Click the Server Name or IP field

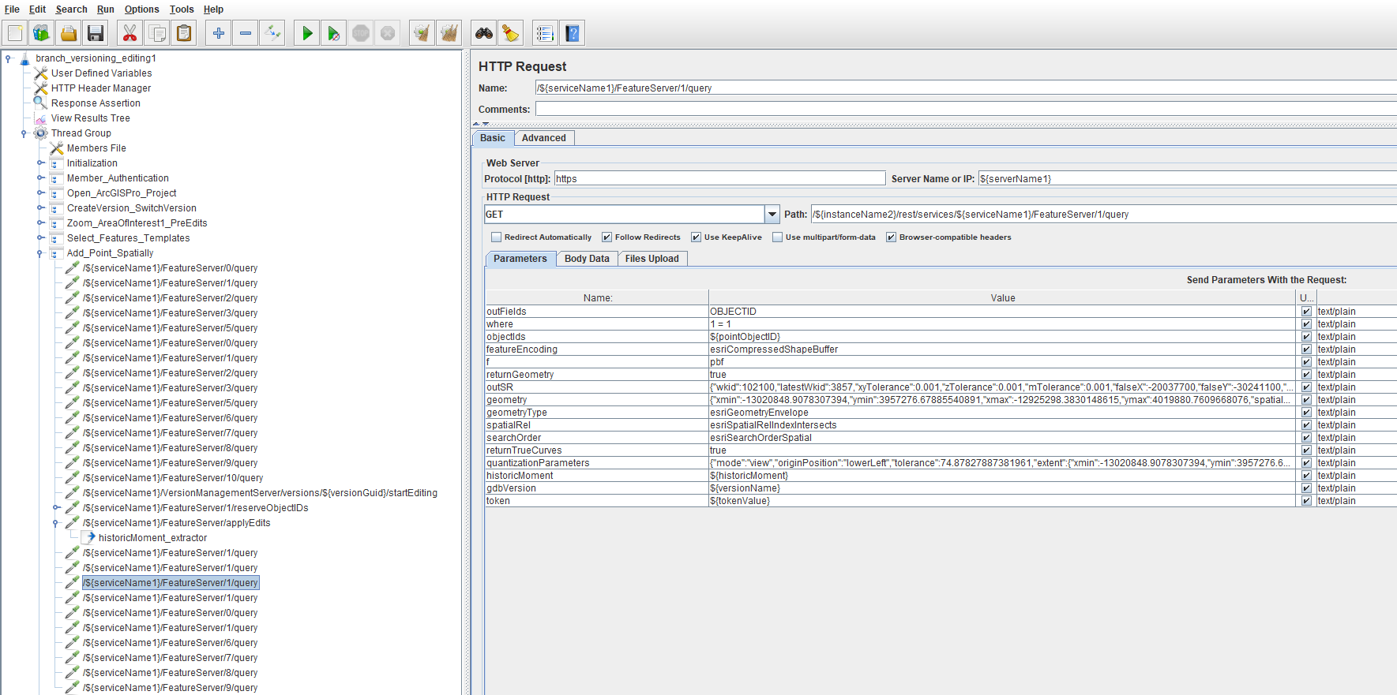click(1187, 179)
